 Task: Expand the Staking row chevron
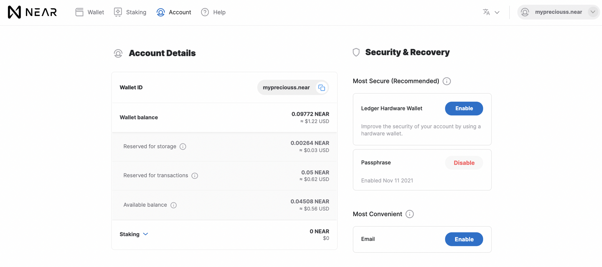pyautogui.click(x=146, y=234)
